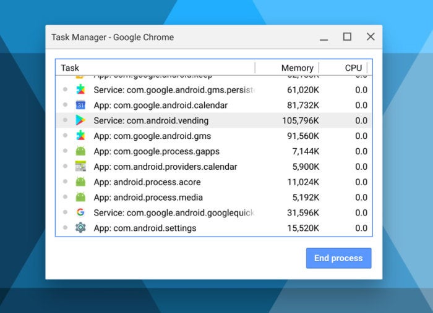The width and height of the screenshot is (433, 313).
Task: Click the 61,020K memory value
Action: coord(303,90)
